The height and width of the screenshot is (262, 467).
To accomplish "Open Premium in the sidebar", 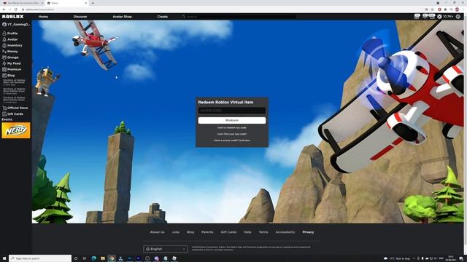I will coord(12,69).
